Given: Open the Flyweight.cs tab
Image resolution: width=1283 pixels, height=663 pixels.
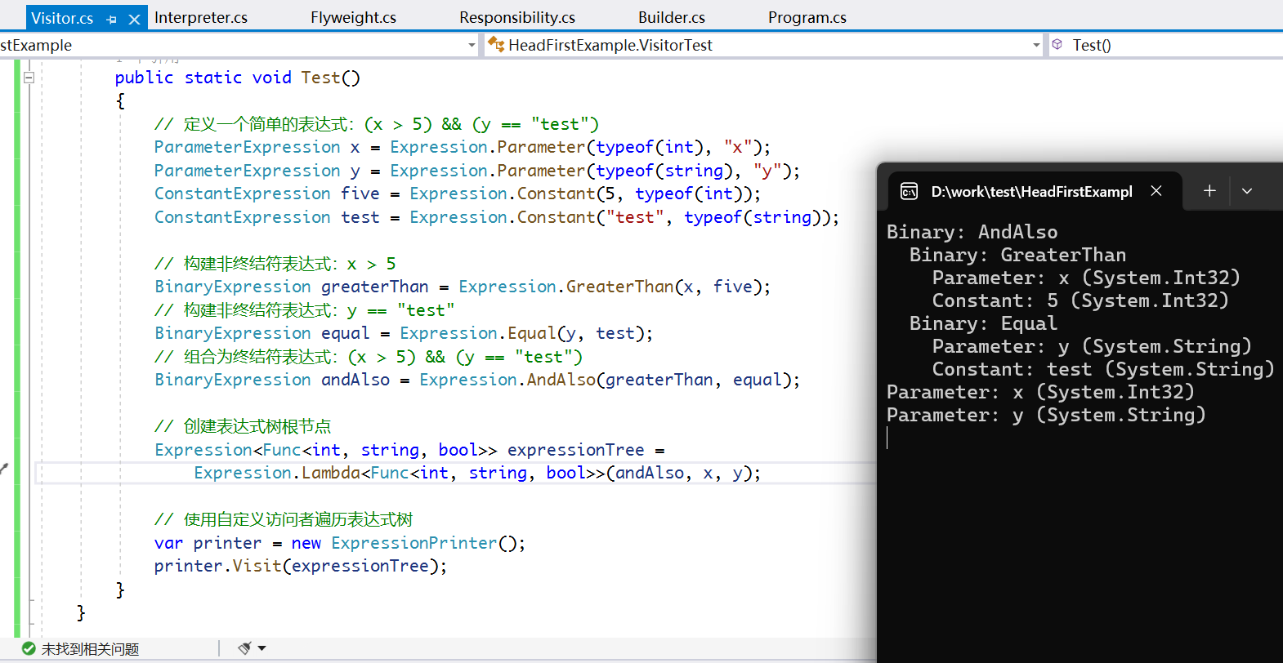Looking at the screenshot, I should (x=353, y=18).
